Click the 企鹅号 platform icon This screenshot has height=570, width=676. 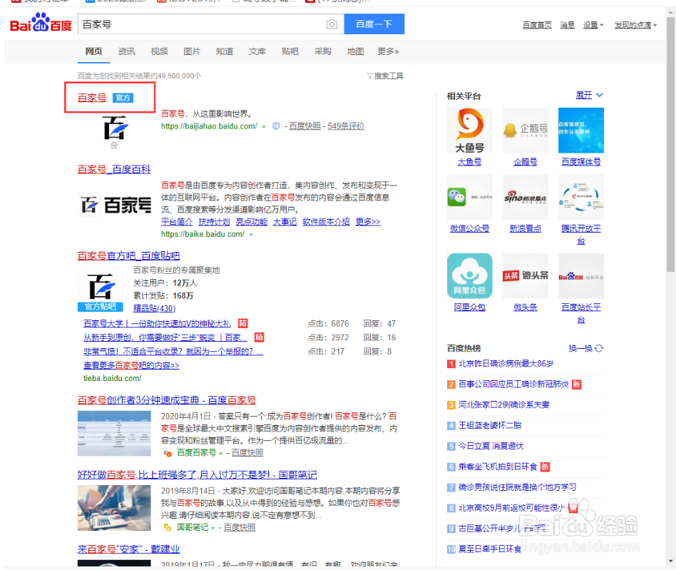(x=525, y=131)
